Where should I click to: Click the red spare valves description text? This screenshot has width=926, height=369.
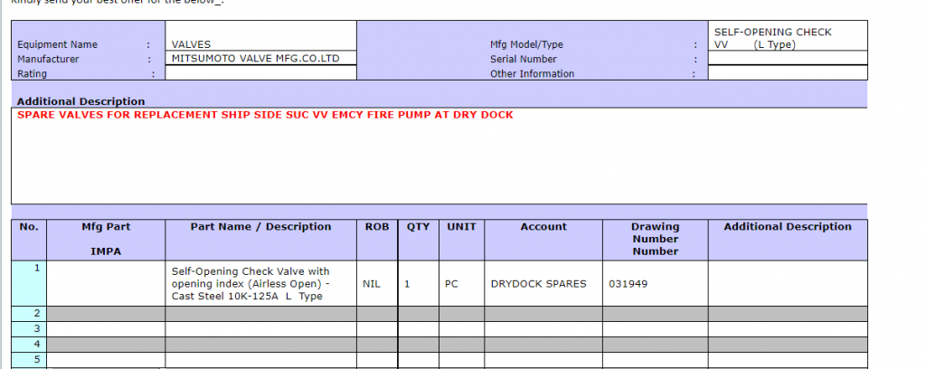click(265, 115)
